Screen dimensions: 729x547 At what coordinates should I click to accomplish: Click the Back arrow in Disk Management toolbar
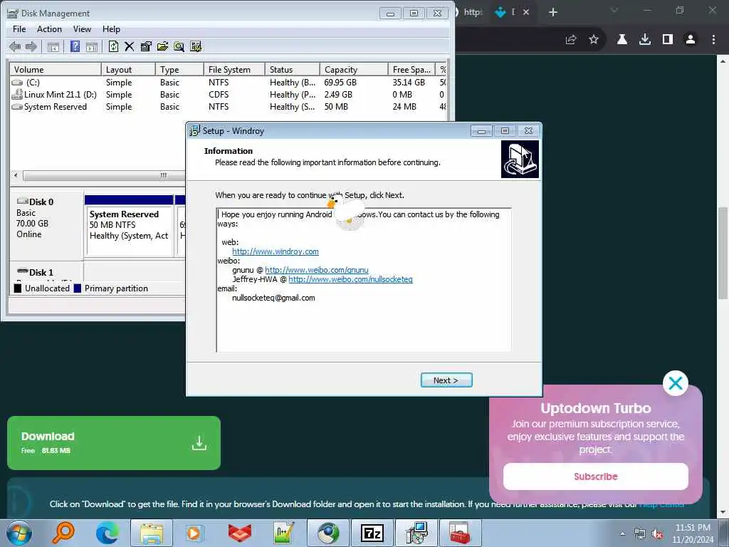point(15,46)
